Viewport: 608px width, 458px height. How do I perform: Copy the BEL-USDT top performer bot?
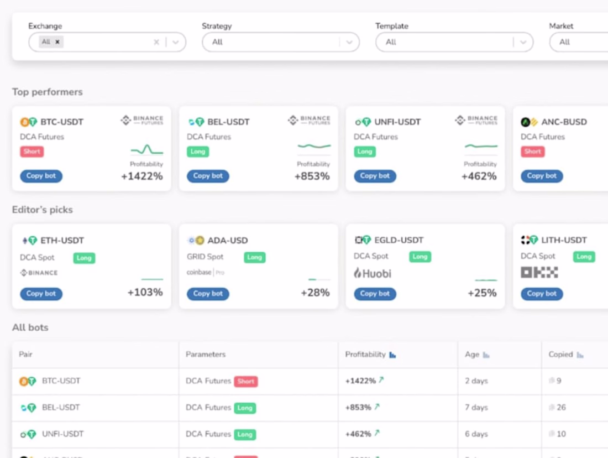[208, 176]
